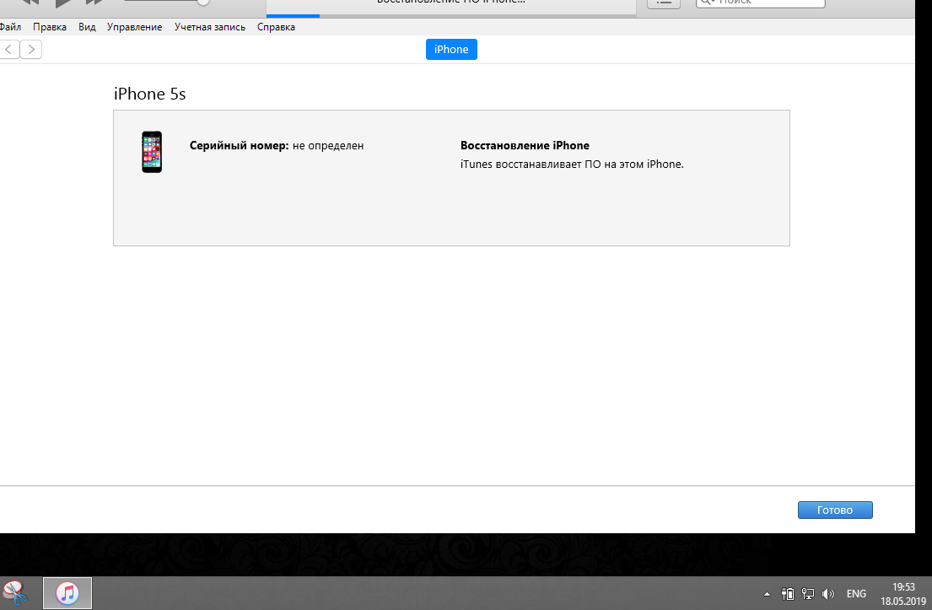Screen dimensions: 932x610
Task: Click the 'не определен' value text
Action: (x=328, y=146)
